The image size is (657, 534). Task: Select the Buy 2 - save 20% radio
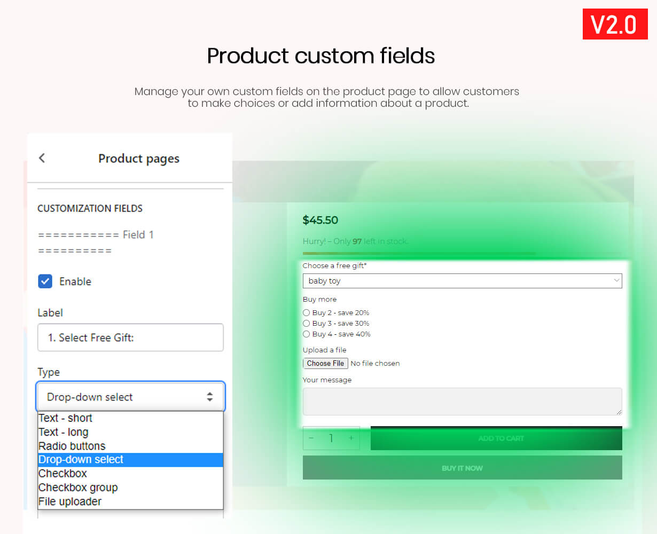tap(306, 313)
